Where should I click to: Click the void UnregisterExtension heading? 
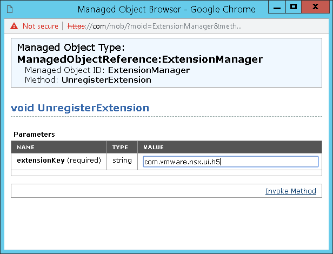(x=80, y=108)
